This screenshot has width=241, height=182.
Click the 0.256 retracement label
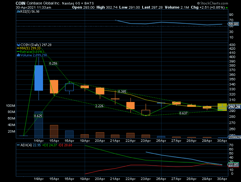[53, 63]
